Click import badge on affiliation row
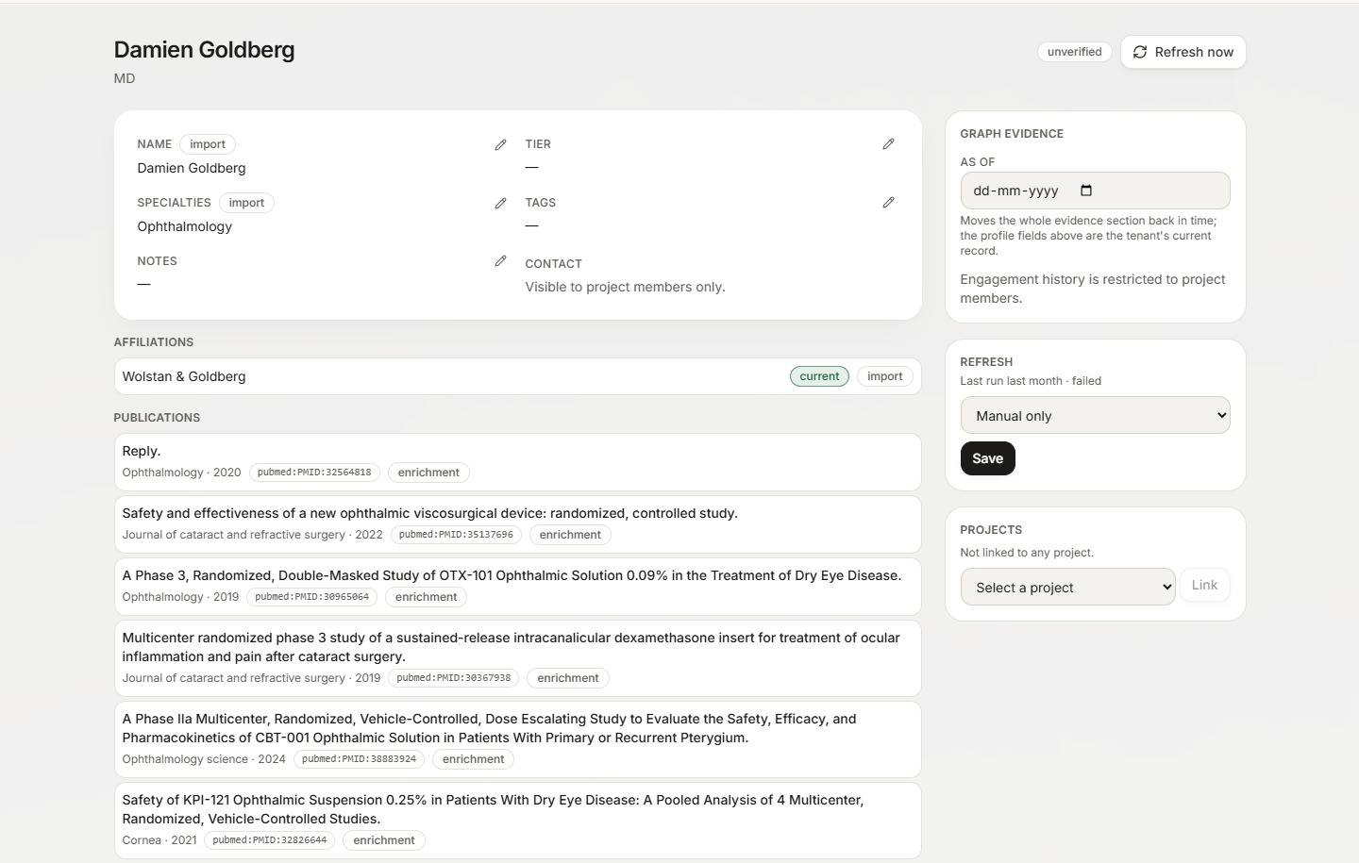This screenshot has width=1359, height=863. [885, 376]
